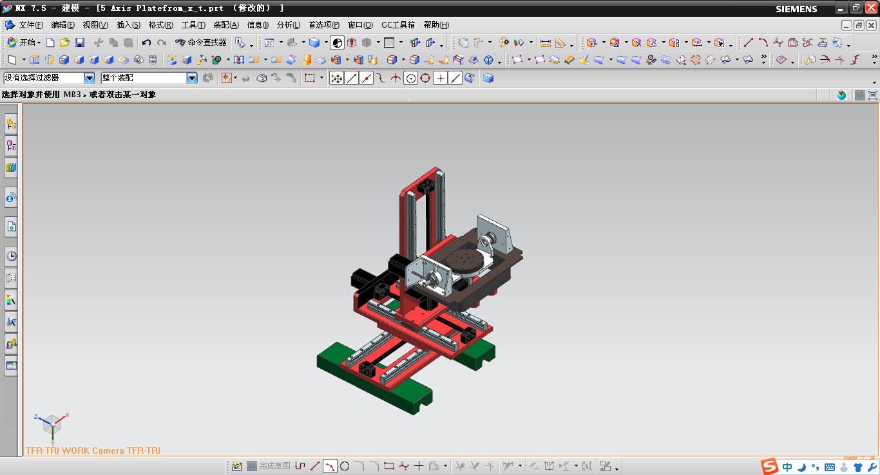Click the Open folder icon
The height and width of the screenshot is (475, 880).
click(64, 42)
